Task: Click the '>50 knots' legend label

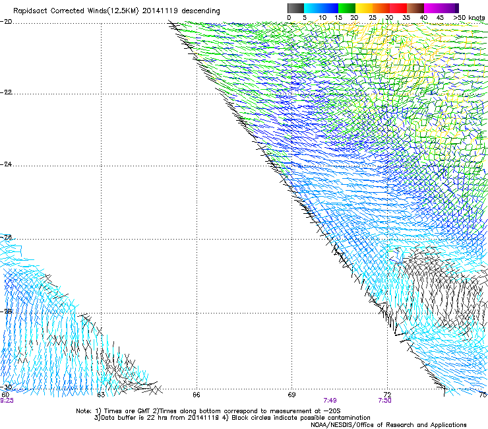Action: [x=469, y=18]
